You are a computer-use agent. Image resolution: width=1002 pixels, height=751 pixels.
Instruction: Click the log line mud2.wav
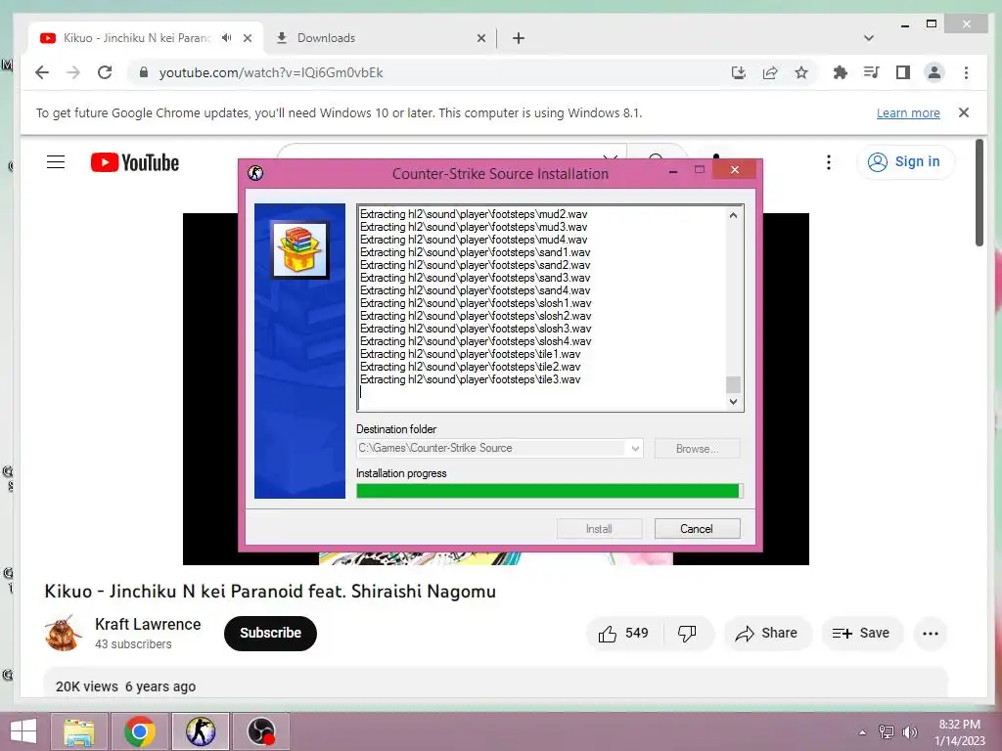click(473, 214)
